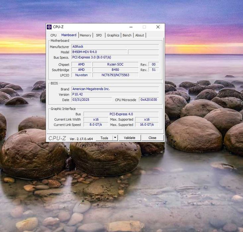Click the Validate button
The height and width of the screenshot is (232, 243).
[129, 138]
